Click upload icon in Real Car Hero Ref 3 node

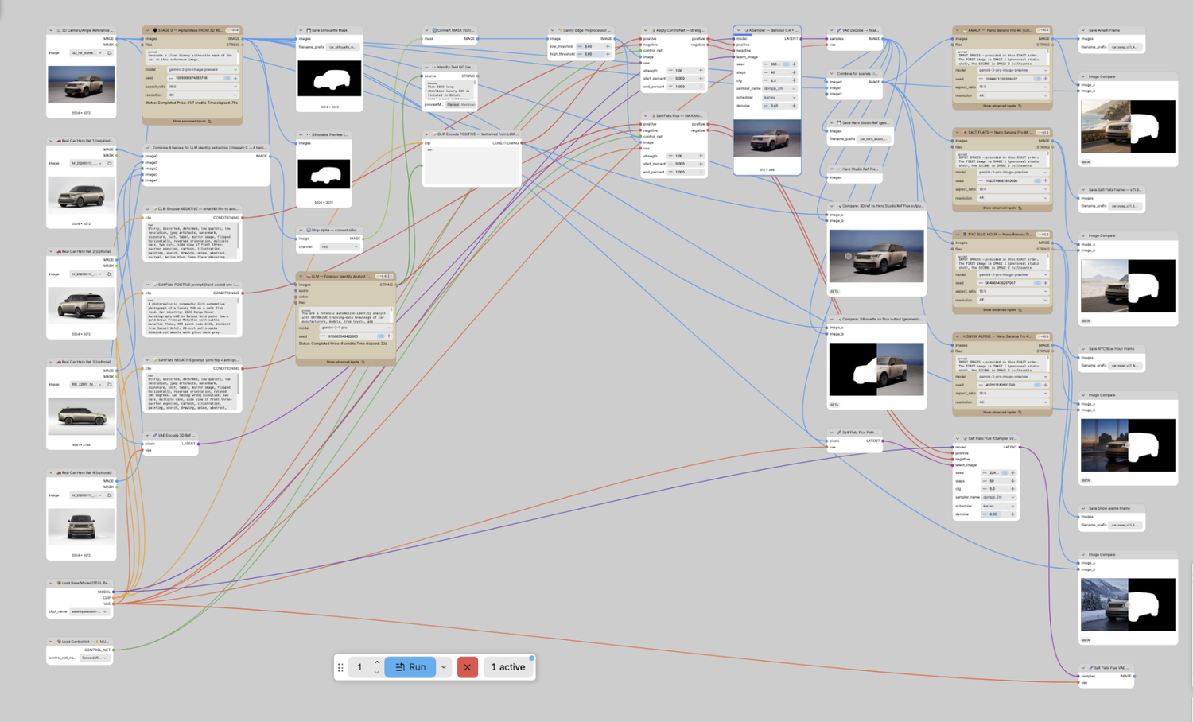tap(110, 385)
